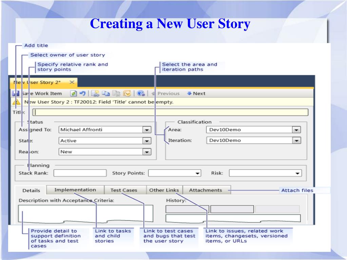Click the Outlook send work item icon
This screenshot has width=347, height=260.
click(x=127, y=94)
